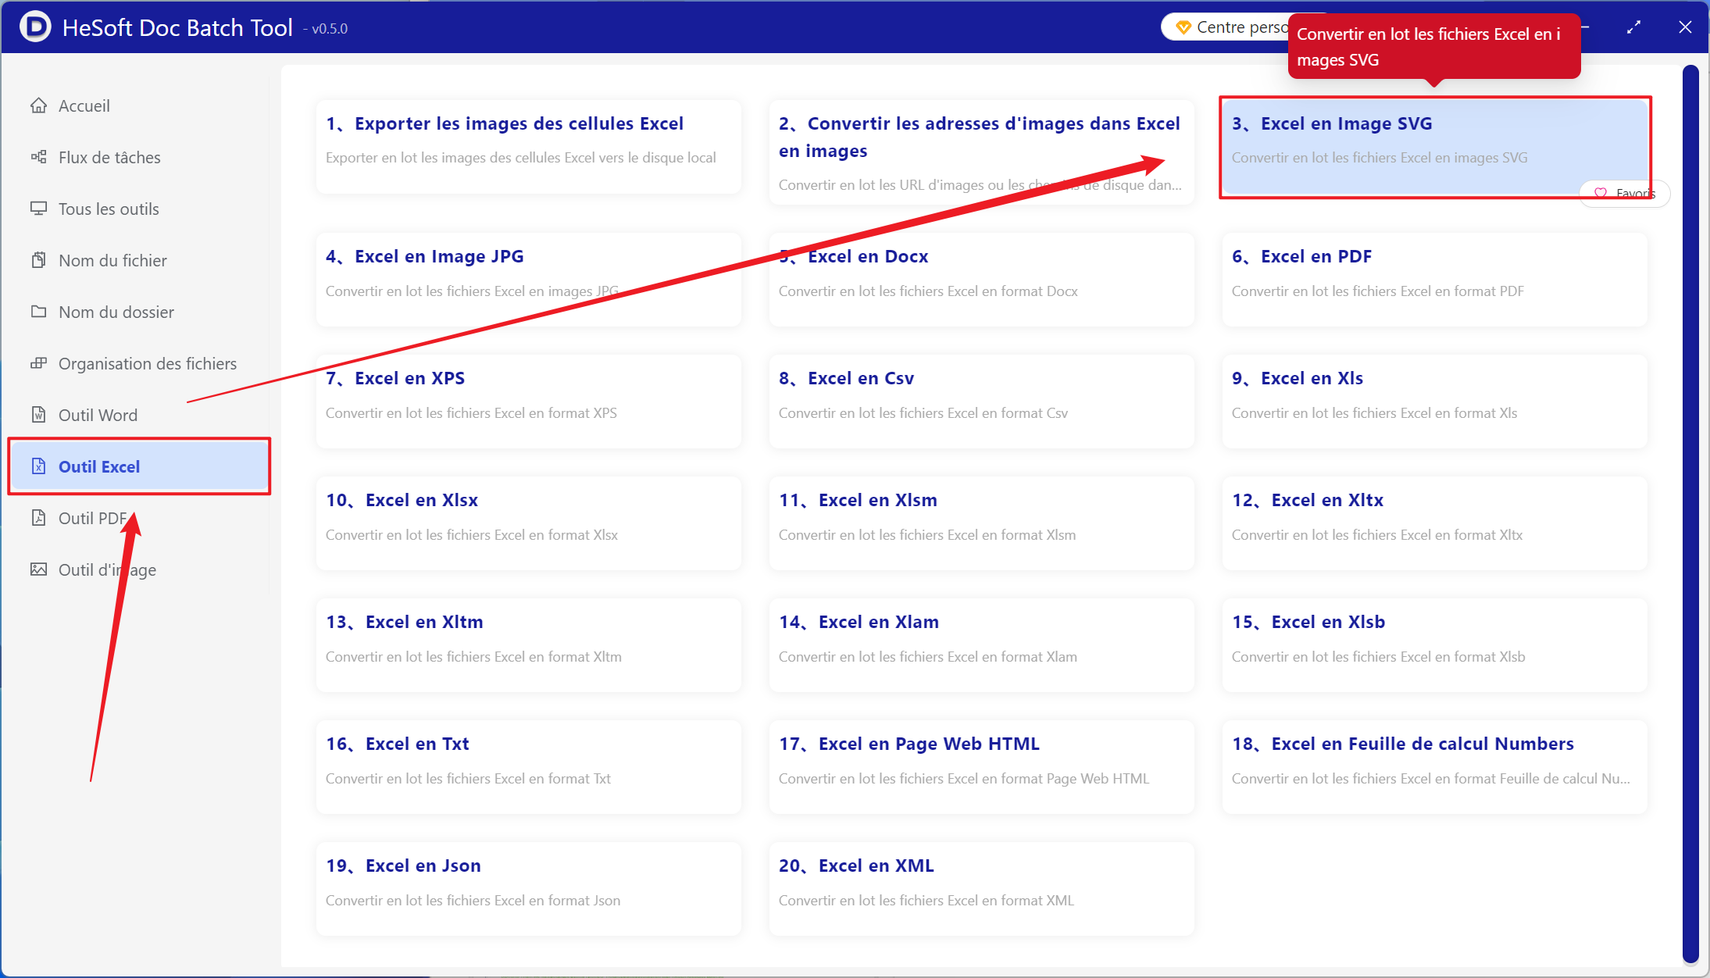Open the Excel en Xlsm tool
Image resolution: width=1710 pixels, height=978 pixels.
[981, 523]
